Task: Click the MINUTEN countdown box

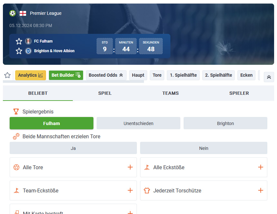Action: tap(126, 46)
